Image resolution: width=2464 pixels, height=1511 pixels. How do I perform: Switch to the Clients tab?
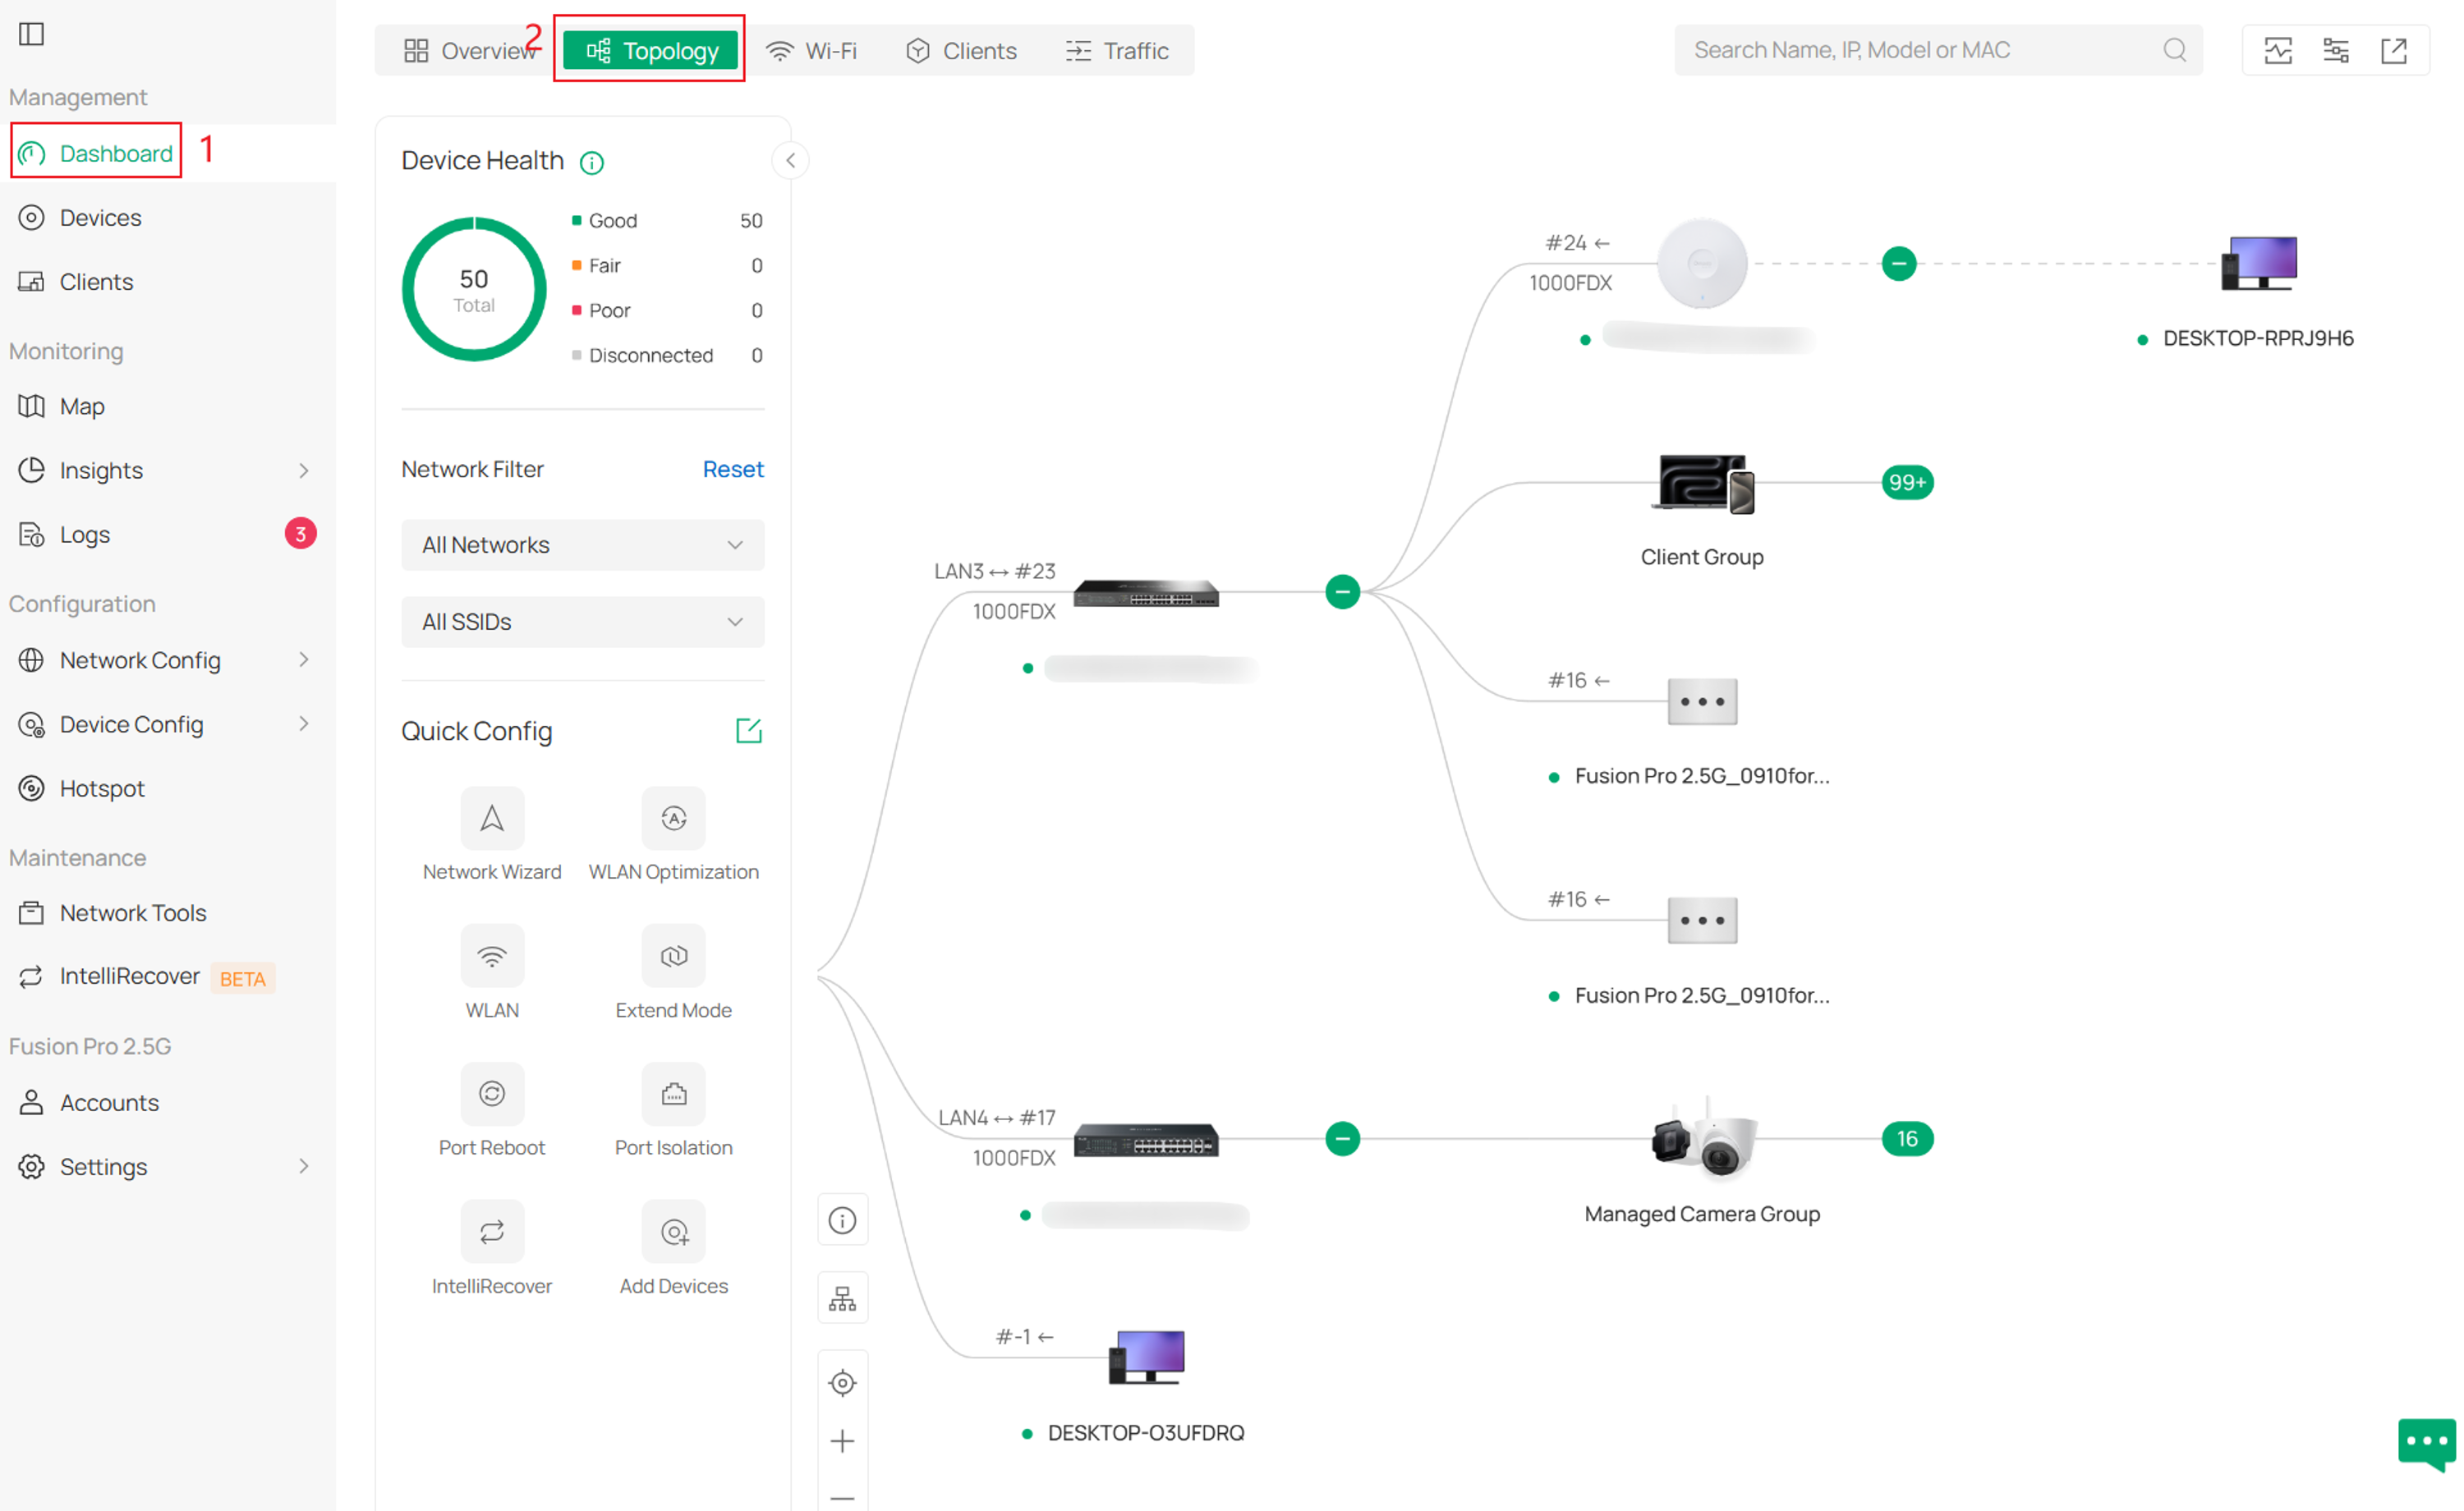coord(961,51)
